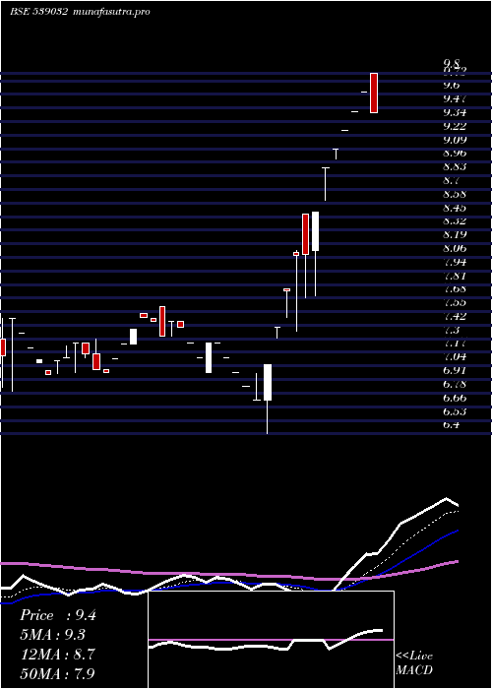Click the 7.3 price axis label
Screen dimensions: 492x689
click(x=452, y=330)
